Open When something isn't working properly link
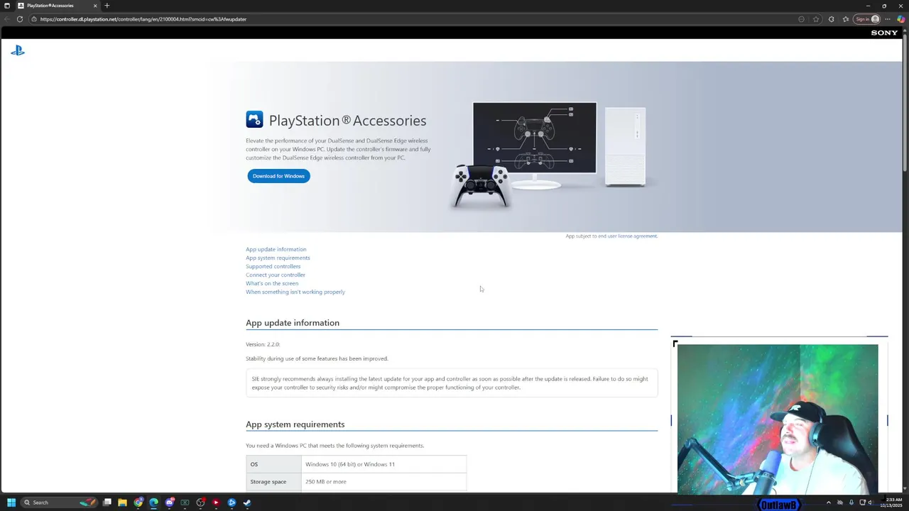This screenshot has height=511, width=909. point(295,292)
